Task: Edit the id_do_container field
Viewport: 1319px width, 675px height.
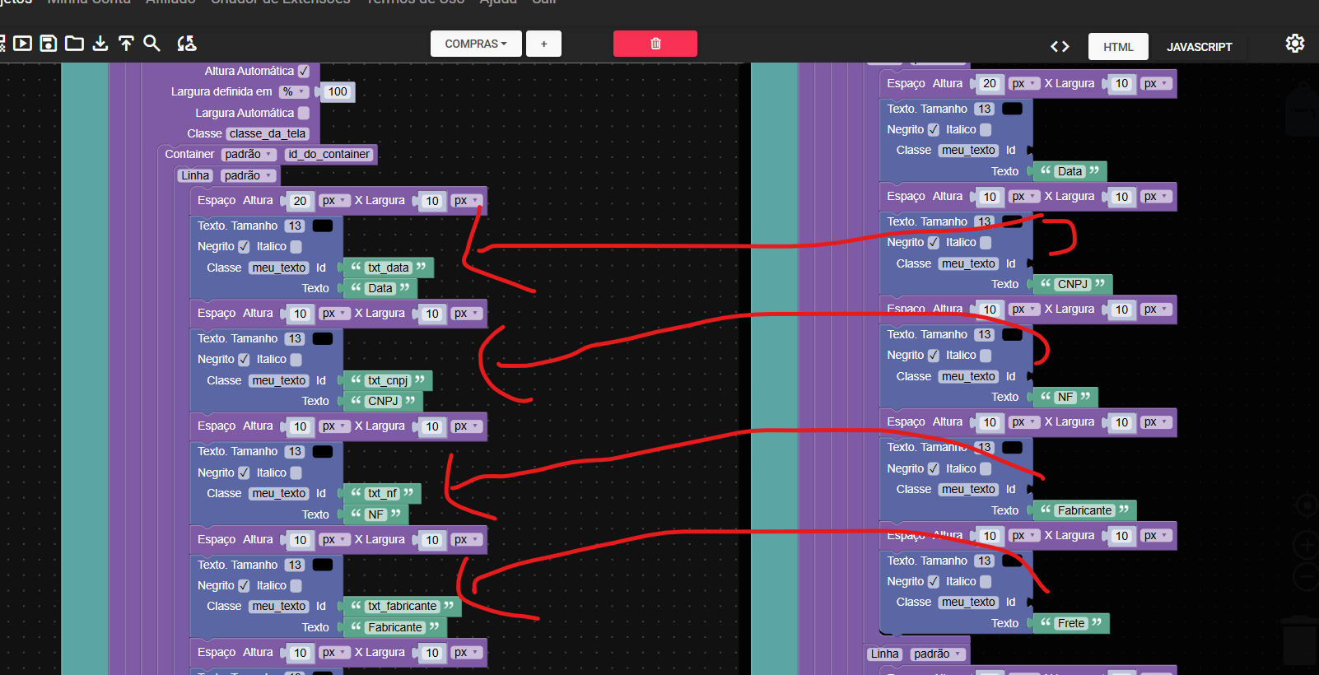Action: pos(329,155)
